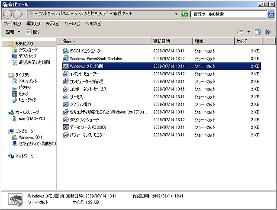Image resolution: width=277 pixels, height=210 pixels.
Task: Click the イベント ビューアー icon
Action: [66, 74]
